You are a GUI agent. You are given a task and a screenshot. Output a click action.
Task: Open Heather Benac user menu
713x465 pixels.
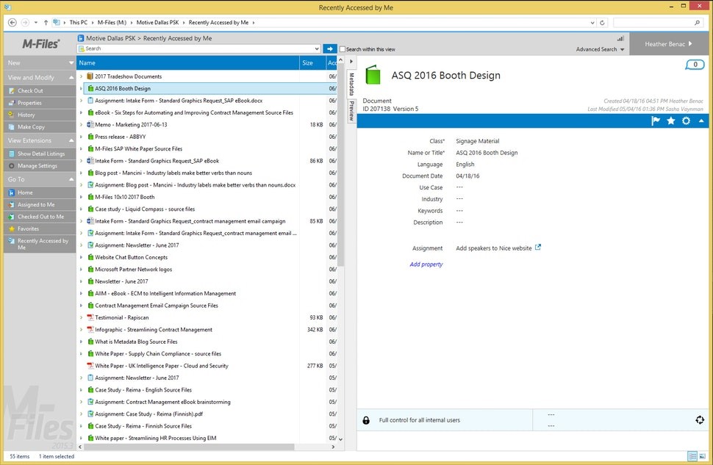point(669,44)
